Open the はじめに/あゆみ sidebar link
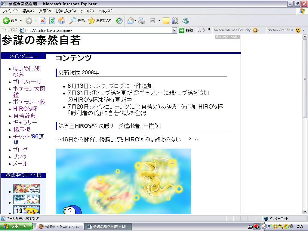308x231 pixels. (27, 71)
